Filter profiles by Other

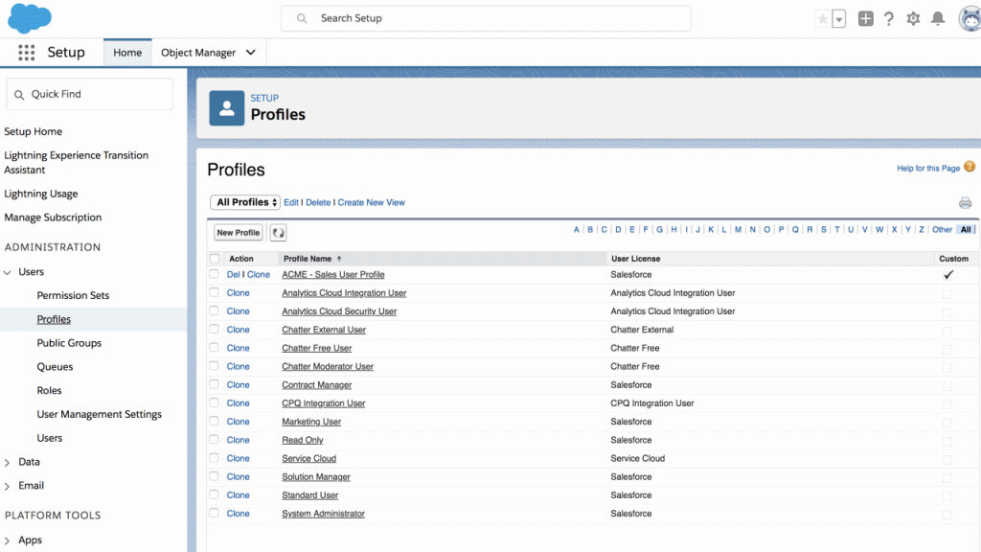point(942,230)
